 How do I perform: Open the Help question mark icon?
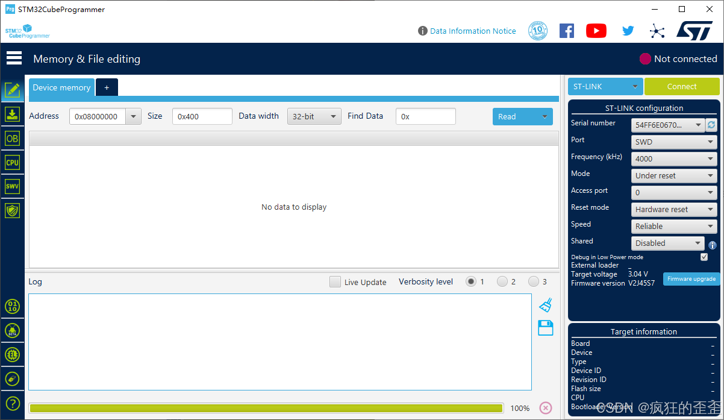[12, 403]
